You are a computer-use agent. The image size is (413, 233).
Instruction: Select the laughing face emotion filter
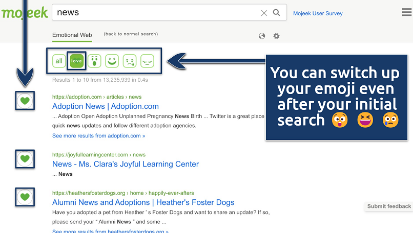coord(112,61)
